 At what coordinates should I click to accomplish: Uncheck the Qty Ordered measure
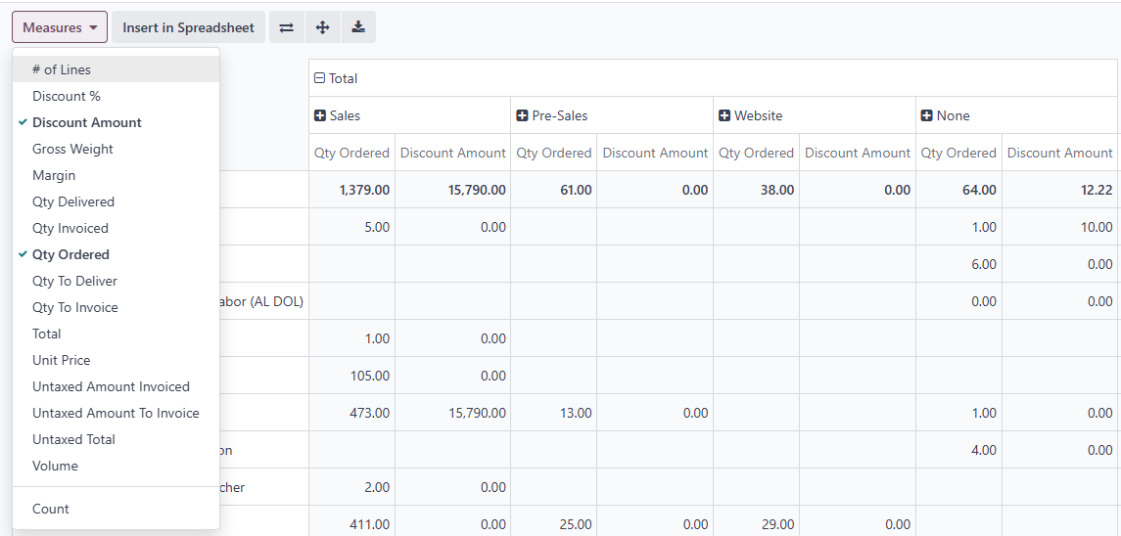click(70, 254)
